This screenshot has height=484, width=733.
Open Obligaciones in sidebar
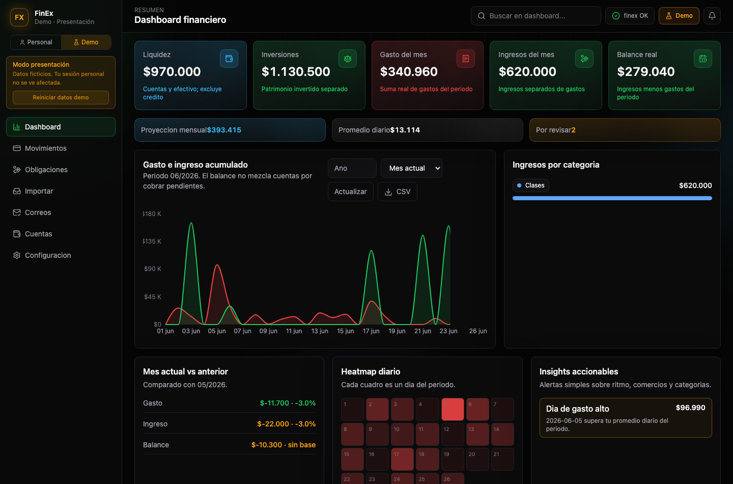coord(61,170)
